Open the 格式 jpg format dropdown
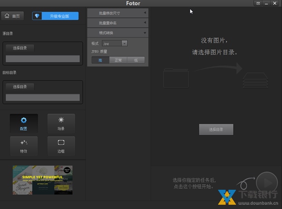Screen dimensions: 282x209 (115, 43)
